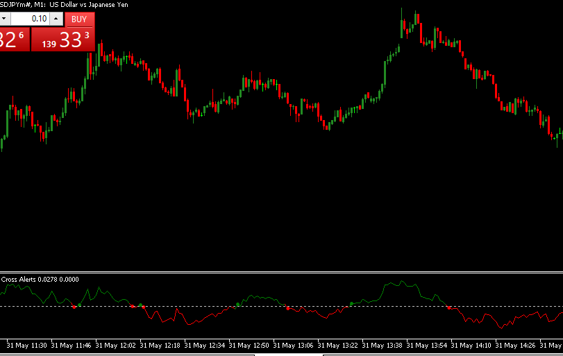The image size is (563, 356).
Task: Click the 31 May 13:38 time label
Action: (x=383, y=345)
